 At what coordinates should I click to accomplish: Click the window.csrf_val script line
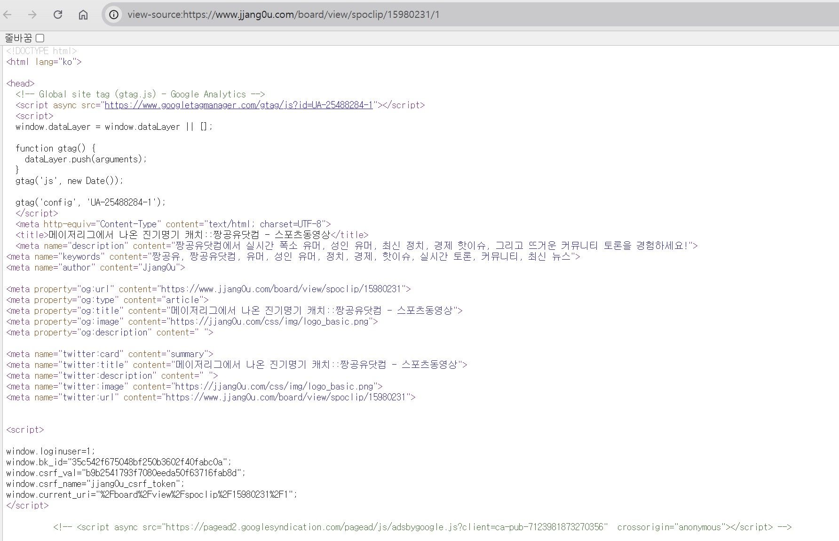point(126,473)
